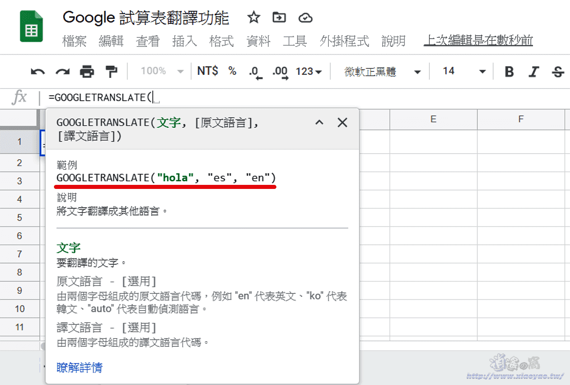The width and height of the screenshot is (570, 385).
Task: Select row 5 header
Action: click(20, 217)
